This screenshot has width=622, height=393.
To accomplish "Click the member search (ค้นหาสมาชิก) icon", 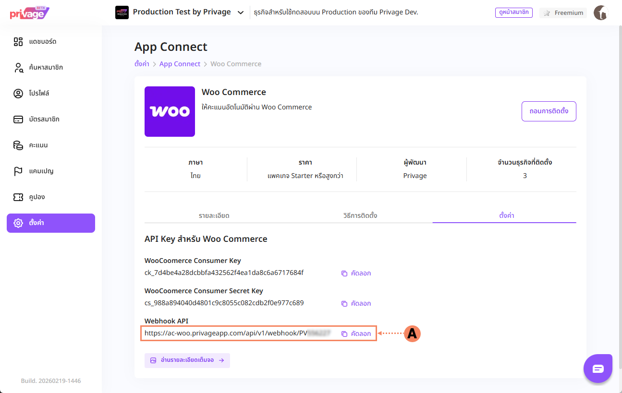I will tap(18, 68).
